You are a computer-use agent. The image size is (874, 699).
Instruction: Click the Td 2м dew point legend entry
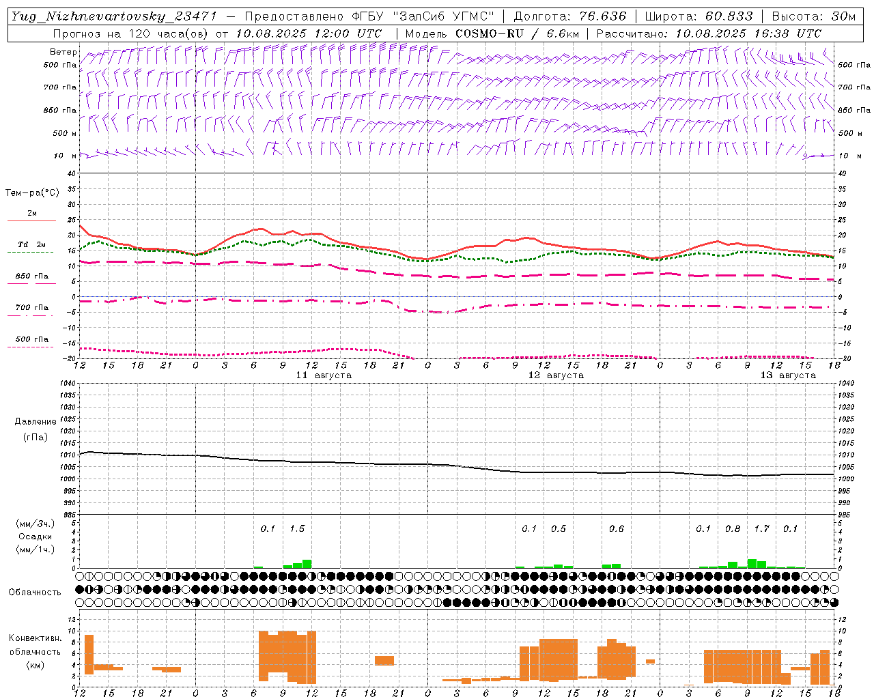coord(31,244)
